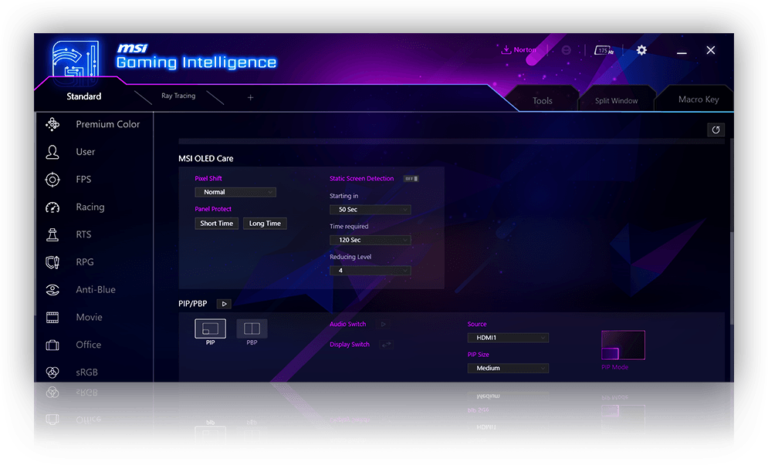768x465 pixels.
Task: Click the Display Switch label
Action: (349, 345)
